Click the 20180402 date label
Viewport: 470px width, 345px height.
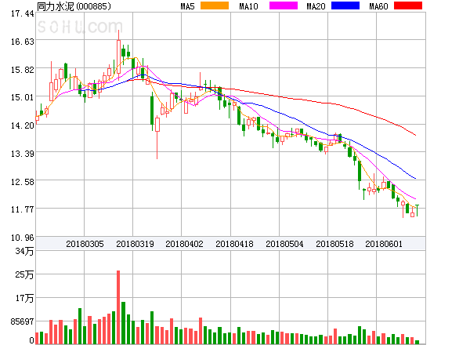(x=184, y=244)
